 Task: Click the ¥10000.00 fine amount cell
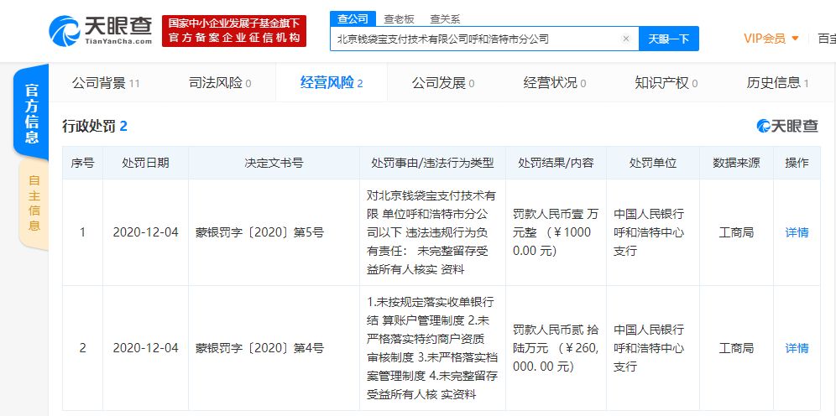(x=556, y=233)
